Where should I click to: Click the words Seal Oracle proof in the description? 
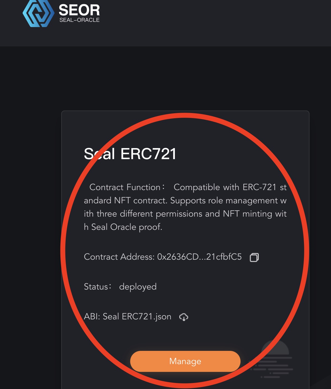[127, 227]
